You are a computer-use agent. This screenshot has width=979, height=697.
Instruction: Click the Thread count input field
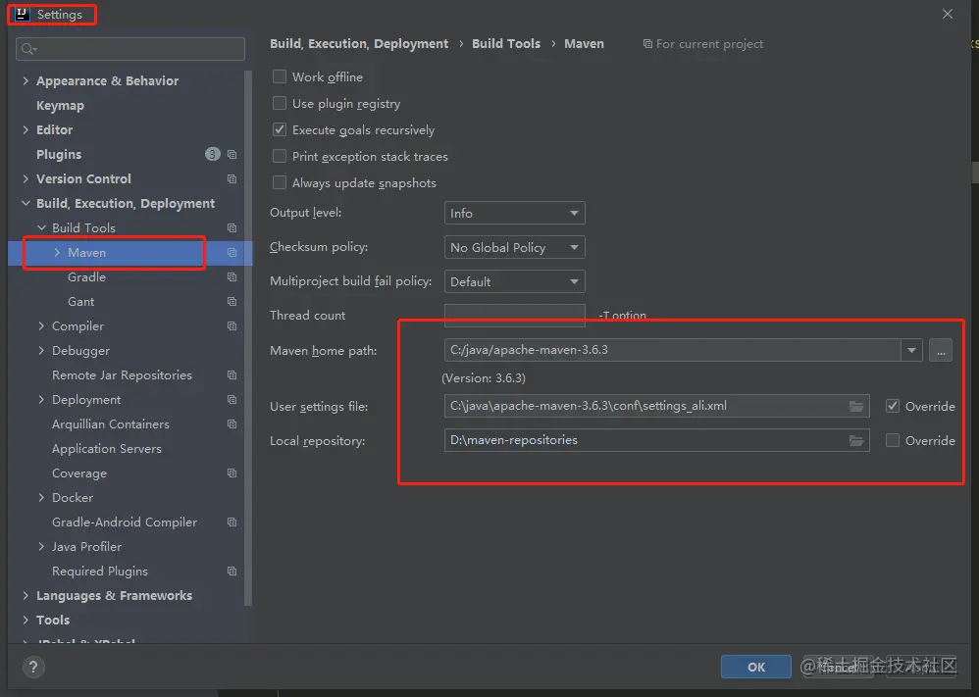click(514, 315)
